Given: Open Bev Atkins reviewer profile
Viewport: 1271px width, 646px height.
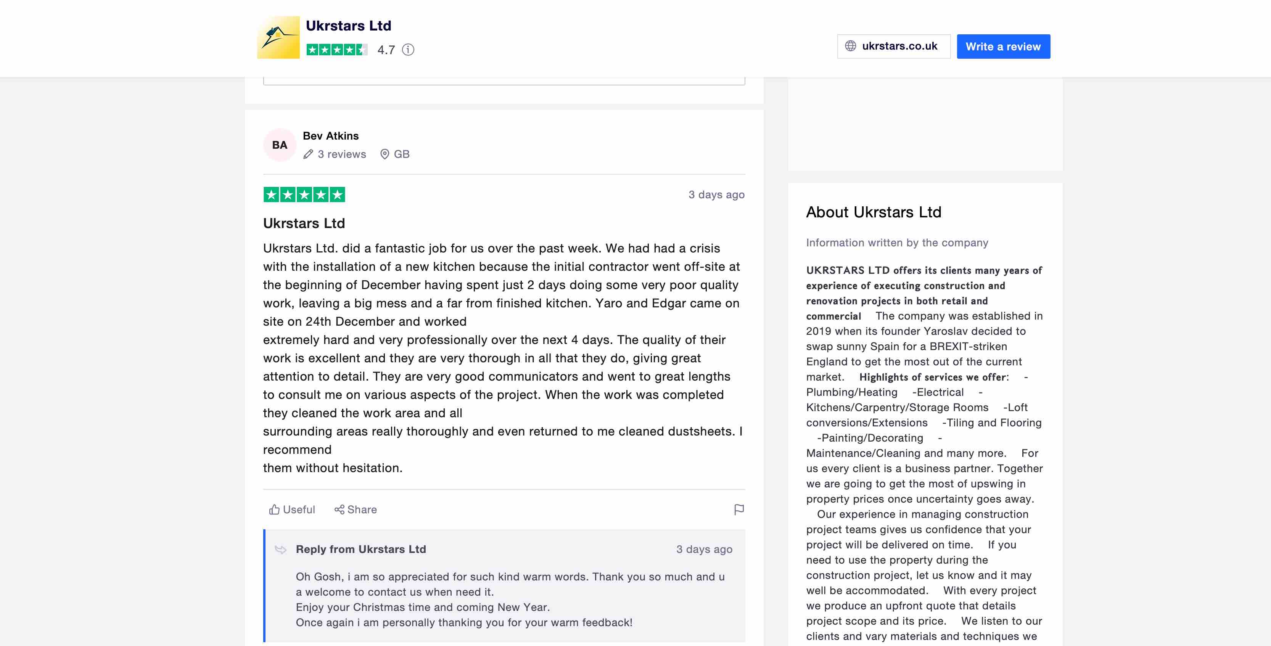Looking at the screenshot, I should tap(330, 136).
